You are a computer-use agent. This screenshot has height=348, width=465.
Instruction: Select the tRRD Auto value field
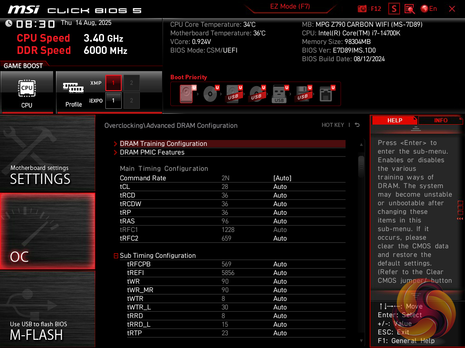click(x=280, y=316)
